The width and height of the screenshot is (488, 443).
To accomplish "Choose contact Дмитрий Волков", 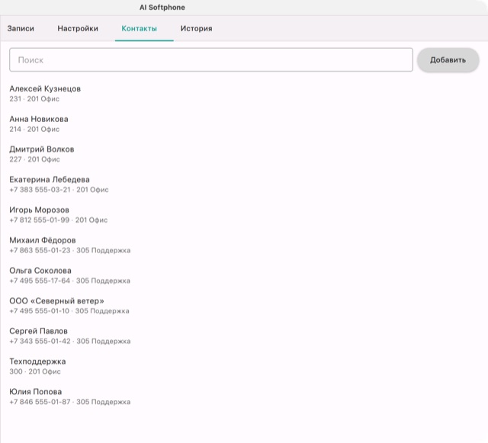I will tap(42, 149).
